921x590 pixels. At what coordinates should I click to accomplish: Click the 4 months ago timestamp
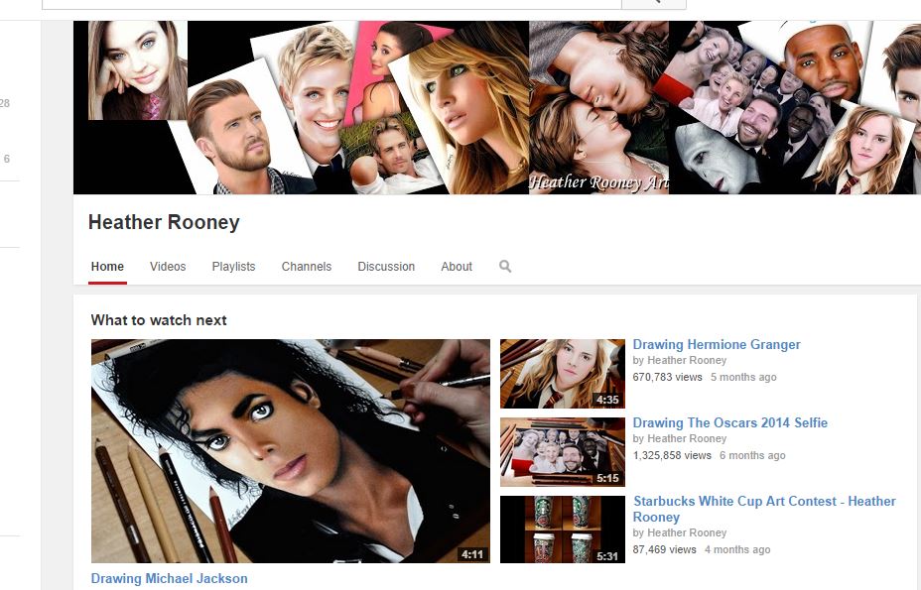coord(737,550)
